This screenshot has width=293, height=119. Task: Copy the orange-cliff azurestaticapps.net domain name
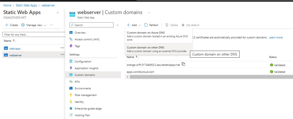point(184,64)
